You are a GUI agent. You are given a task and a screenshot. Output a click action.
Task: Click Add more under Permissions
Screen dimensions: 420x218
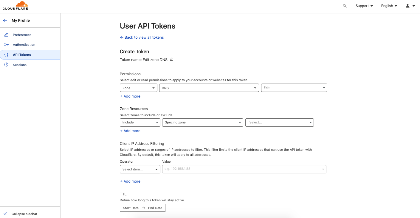coord(130,96)
